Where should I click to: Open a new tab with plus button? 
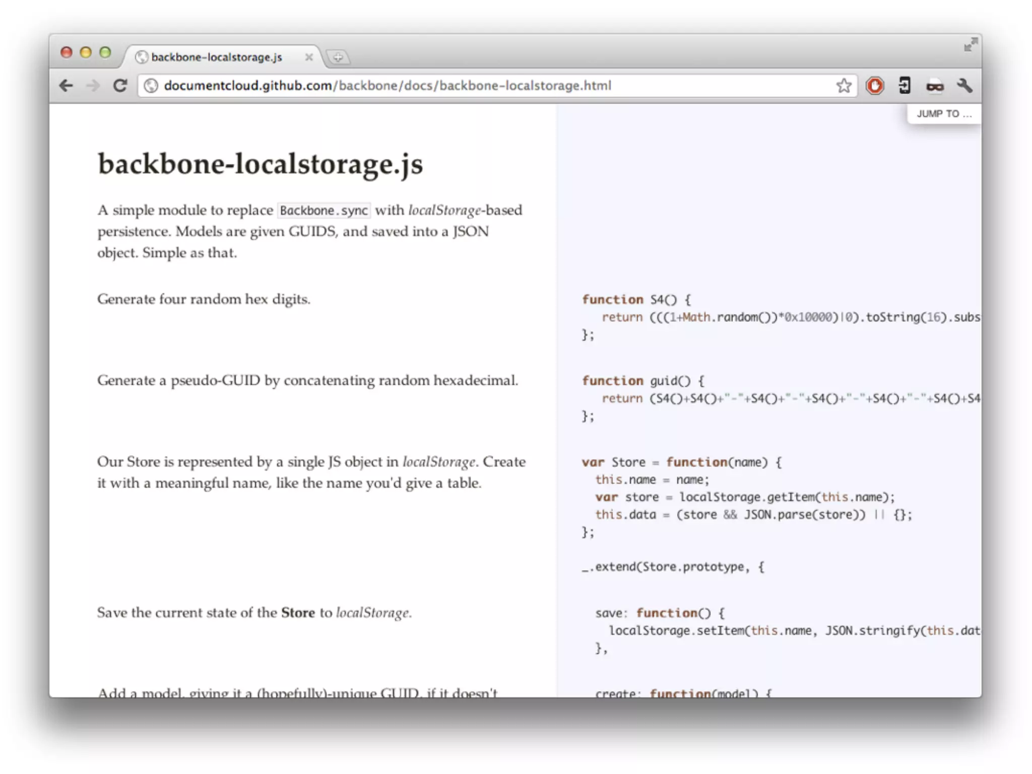[338, 57]
